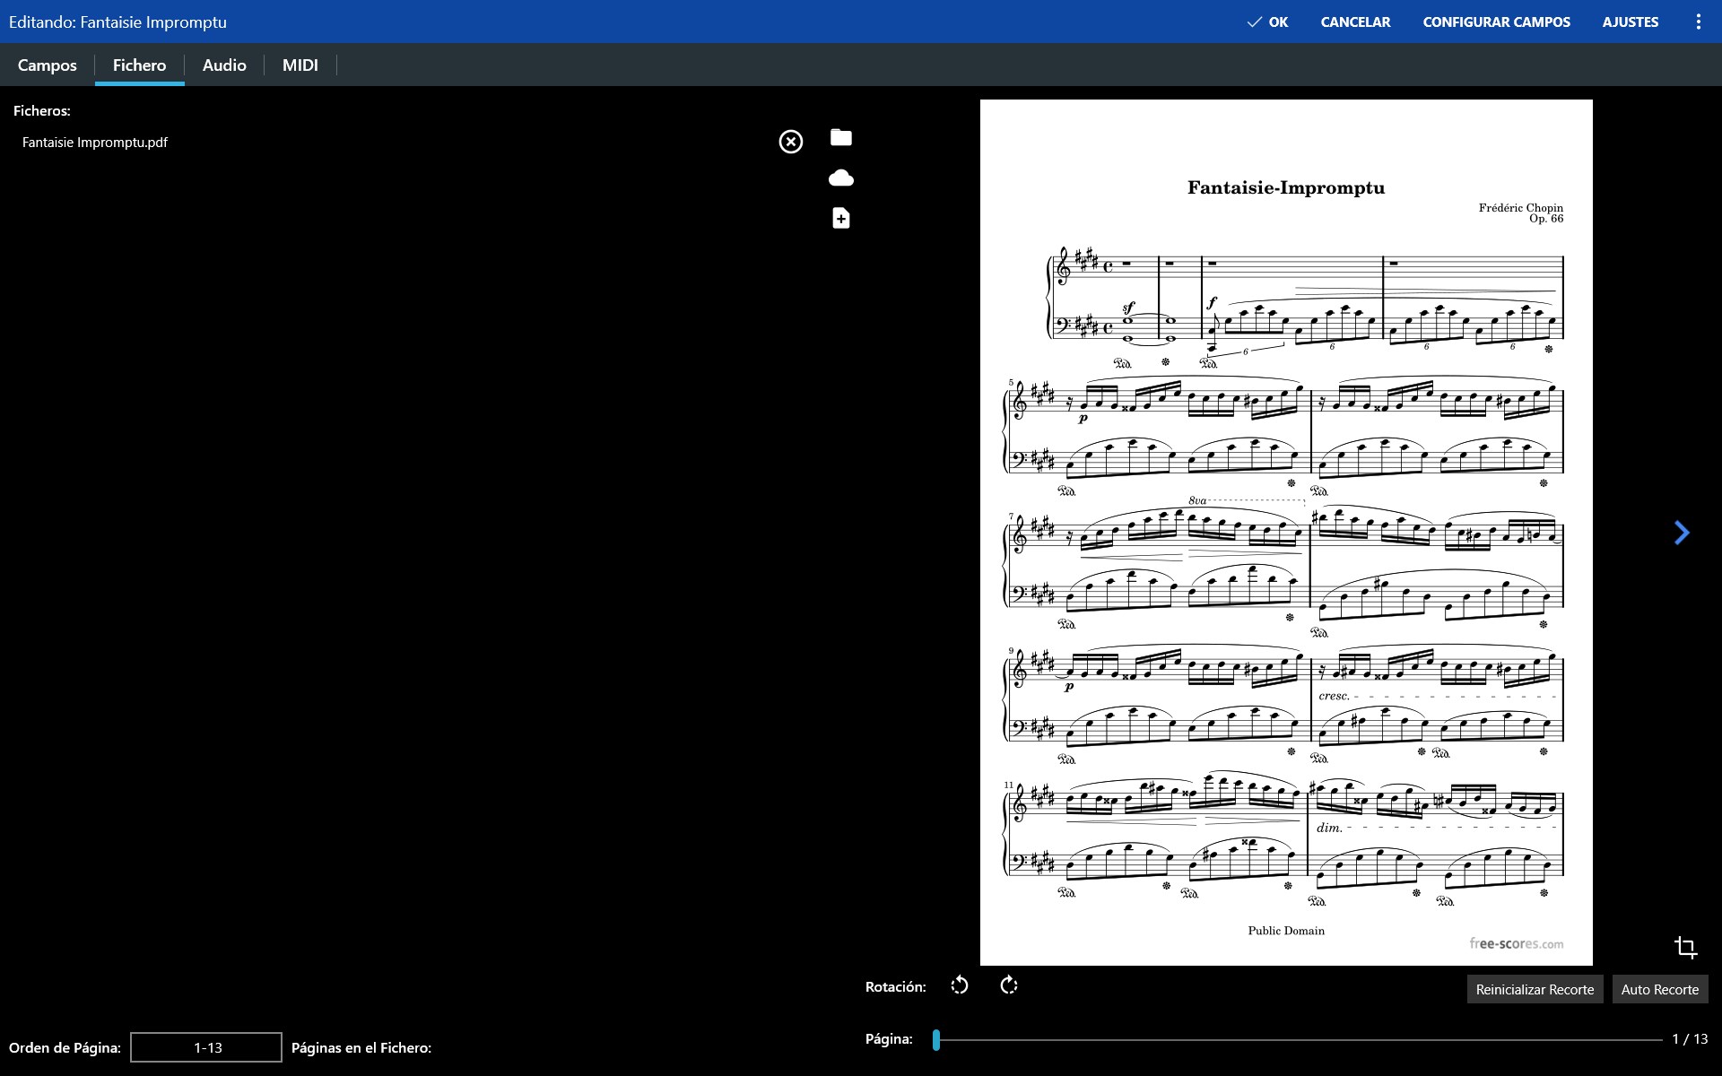Open AJUSTES settings
Screen dimensions: 1722x1076
(1630, 22)
